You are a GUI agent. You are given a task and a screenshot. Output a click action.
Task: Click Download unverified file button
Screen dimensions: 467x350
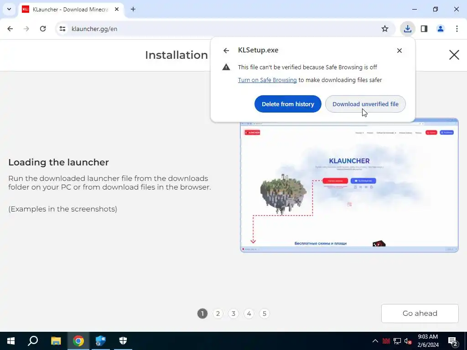pos(365,104)
